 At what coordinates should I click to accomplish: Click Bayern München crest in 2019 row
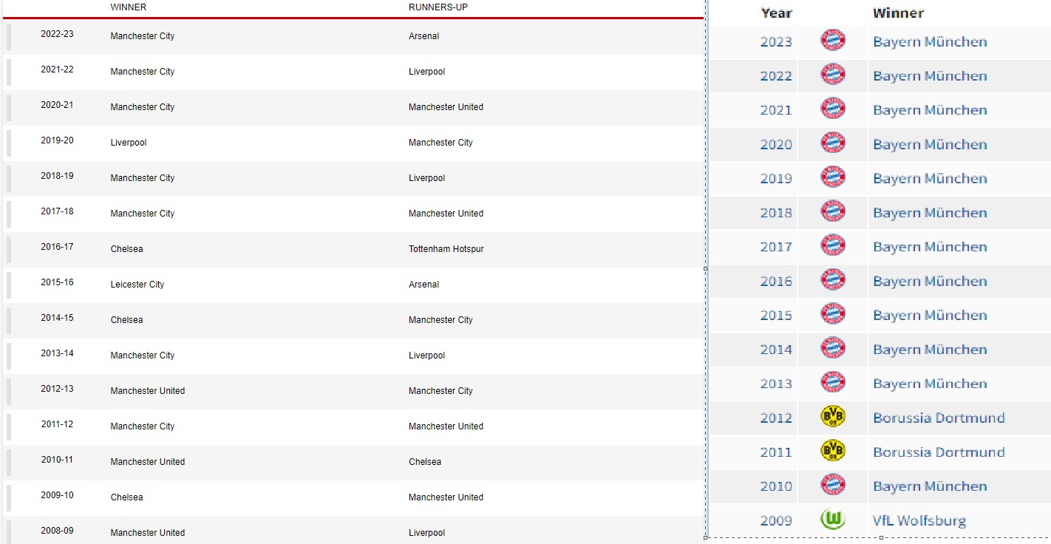(x=832, y=177)
